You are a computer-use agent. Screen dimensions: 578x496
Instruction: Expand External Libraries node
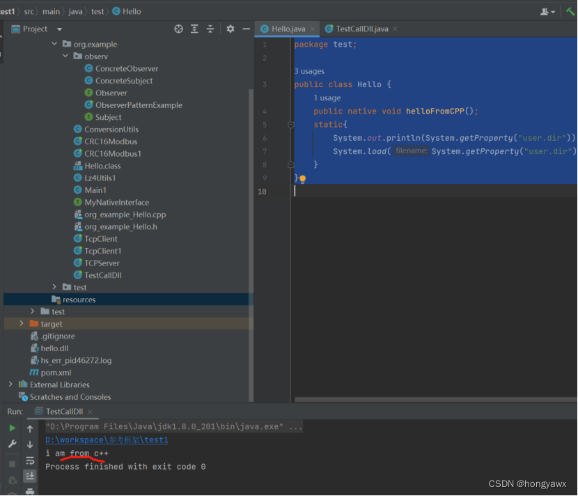(10, 385)
